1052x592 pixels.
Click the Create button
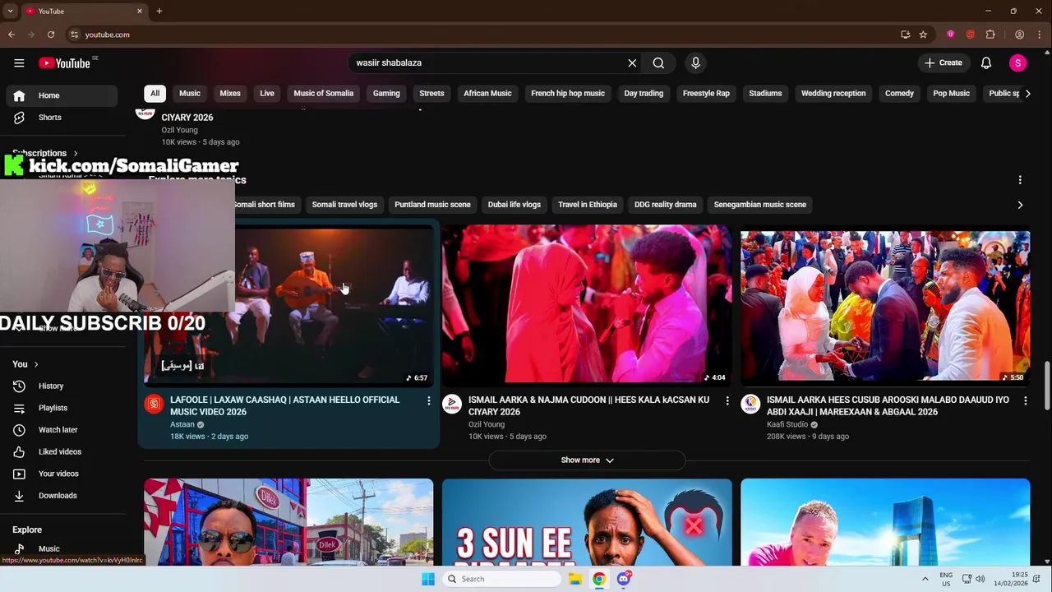click(x=943, y=63)
